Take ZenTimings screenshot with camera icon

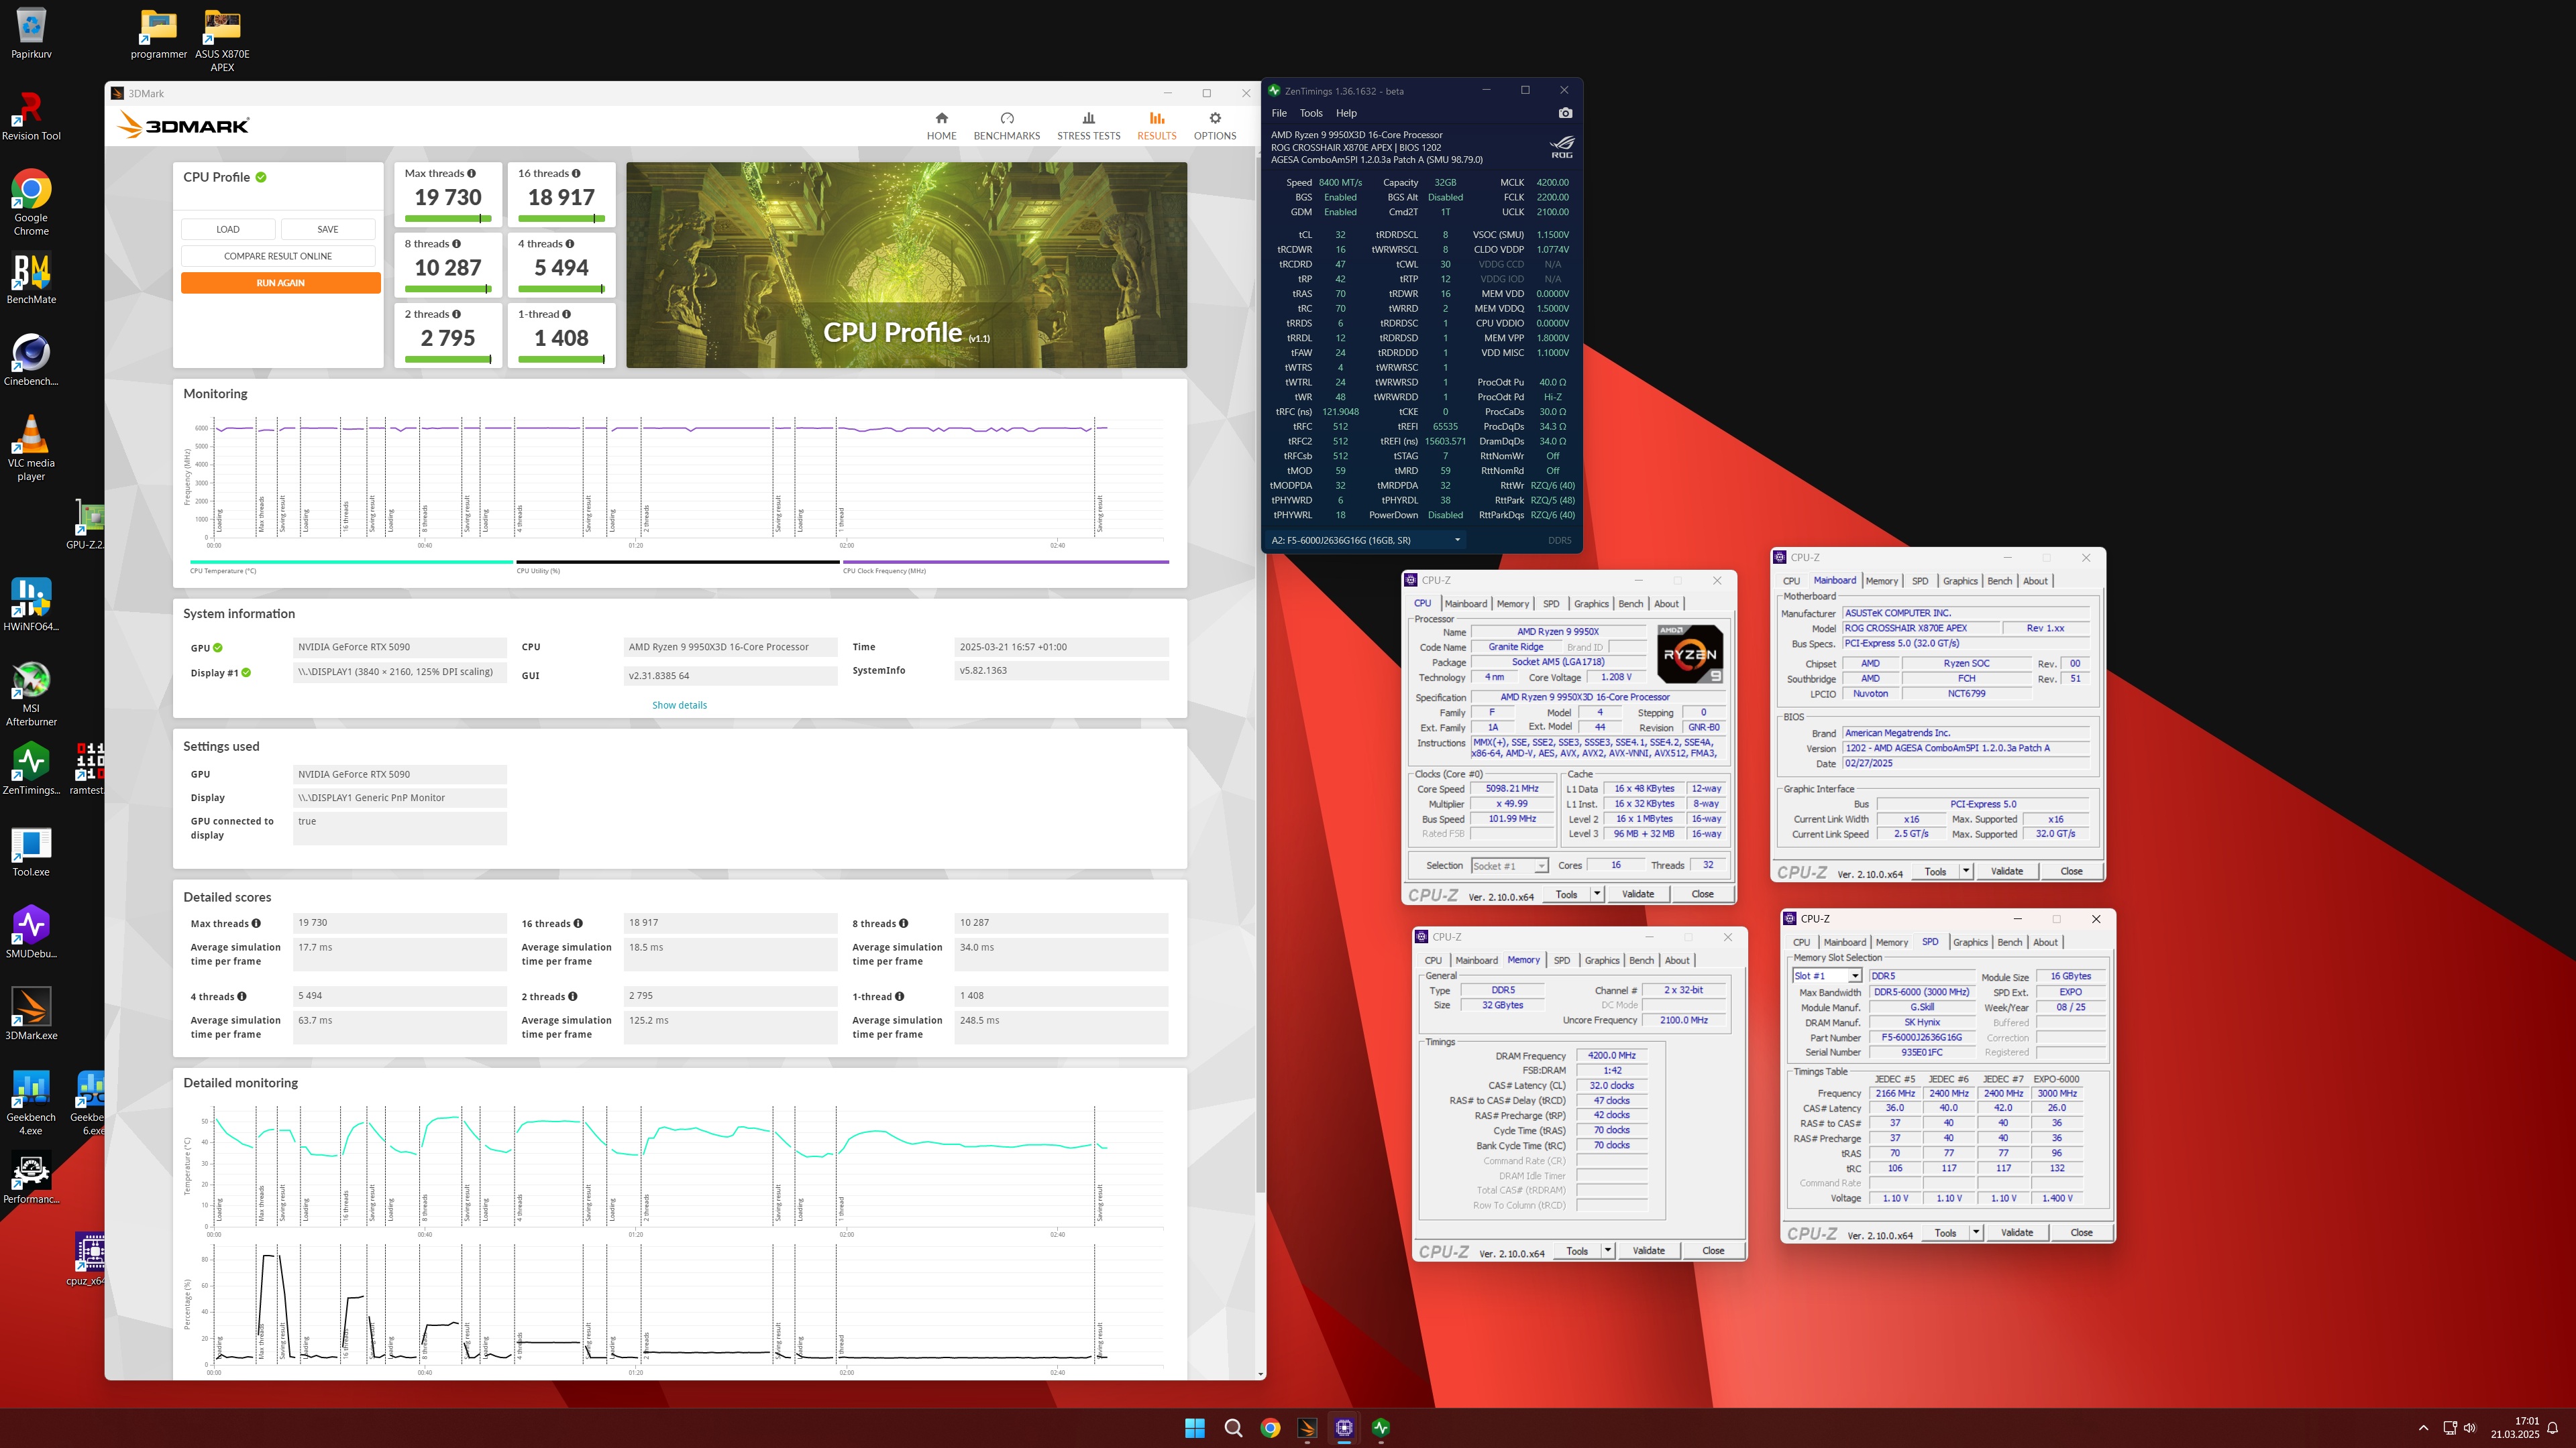[1565, 113]
